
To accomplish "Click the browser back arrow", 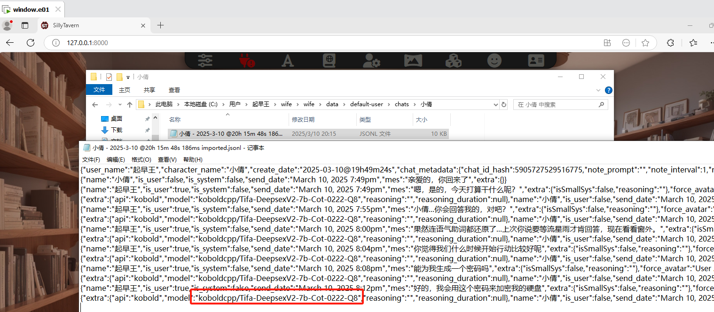I will 10,43.
